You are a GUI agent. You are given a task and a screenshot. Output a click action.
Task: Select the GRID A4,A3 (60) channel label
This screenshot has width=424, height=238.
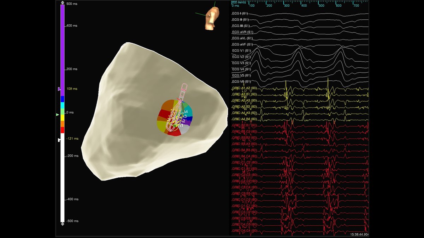click(x=244, y=113)
